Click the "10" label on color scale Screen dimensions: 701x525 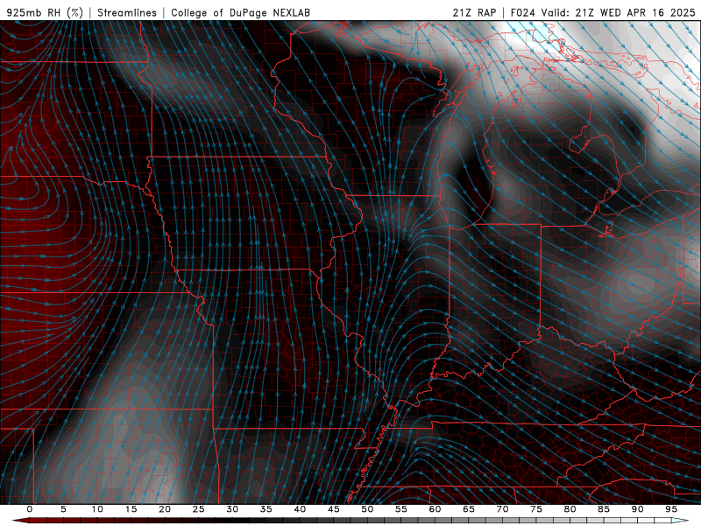(97, 509)
